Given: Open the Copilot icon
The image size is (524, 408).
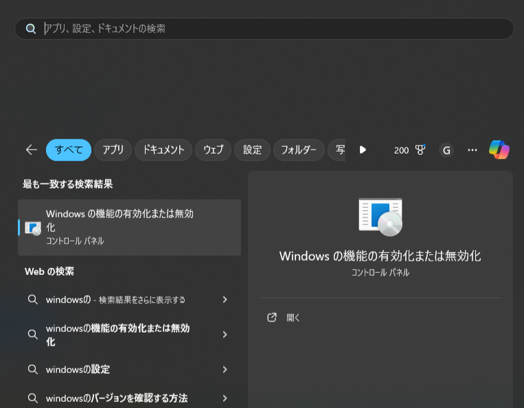Looking at the screenshot, I should (x=499, y=149).
